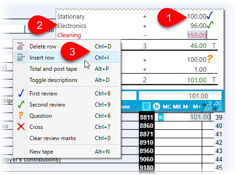Click the plus operator on Stationary row
Image resolution: width=236 pixels, height=175 pixels.
coord(145,16)
